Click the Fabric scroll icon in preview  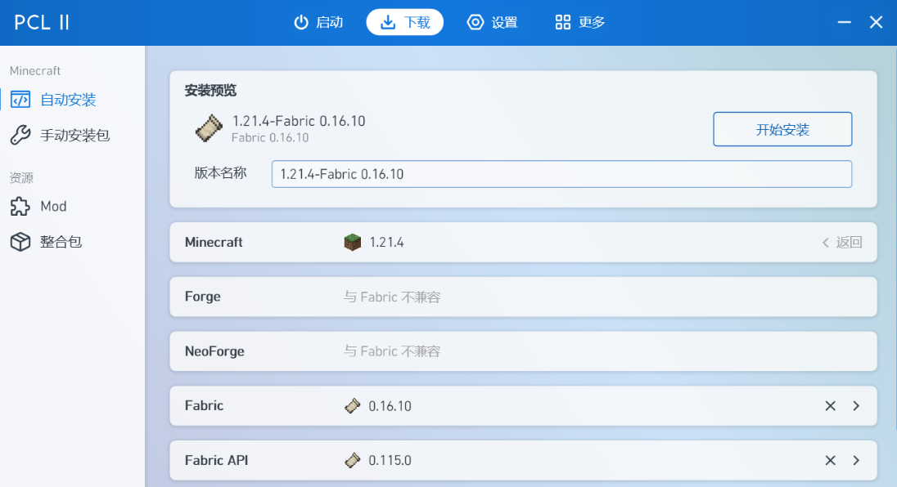point(209,128)
